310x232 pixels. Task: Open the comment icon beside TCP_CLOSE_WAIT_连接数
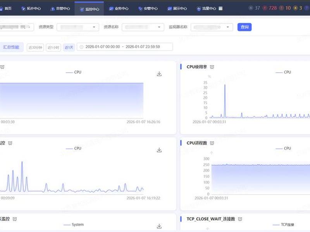(x=240, y=219)
